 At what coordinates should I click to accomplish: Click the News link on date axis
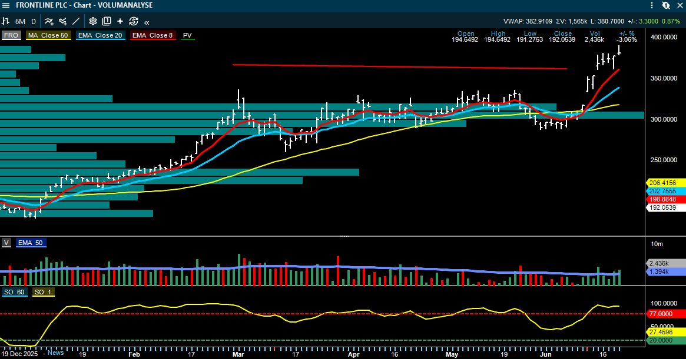tap(55, 353)
